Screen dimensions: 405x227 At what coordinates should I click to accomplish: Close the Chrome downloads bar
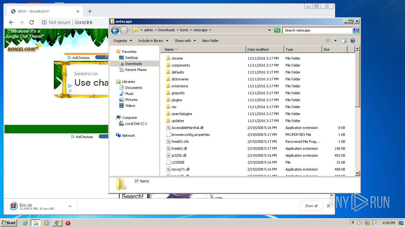[x=328, y=206]
